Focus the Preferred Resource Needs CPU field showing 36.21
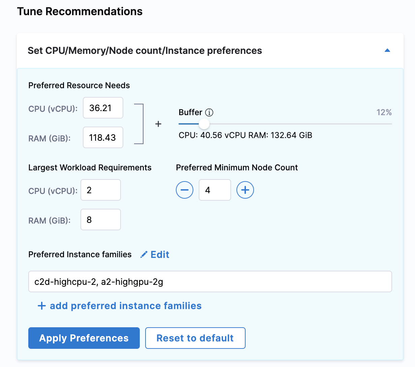415x367 pixels. [x=103, y=108]
